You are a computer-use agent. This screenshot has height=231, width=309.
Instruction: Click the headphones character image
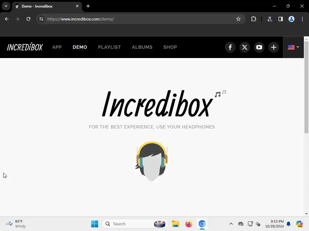[151, 161]
